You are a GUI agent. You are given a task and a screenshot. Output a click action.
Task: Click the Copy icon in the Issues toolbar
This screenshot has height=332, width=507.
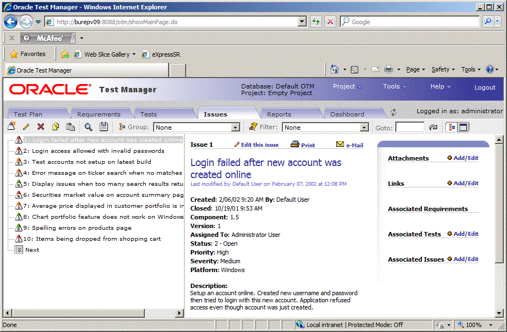(x=56, y=126)
